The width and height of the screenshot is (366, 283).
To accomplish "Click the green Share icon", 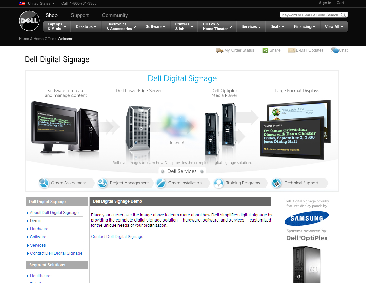I will coord(265,50).
